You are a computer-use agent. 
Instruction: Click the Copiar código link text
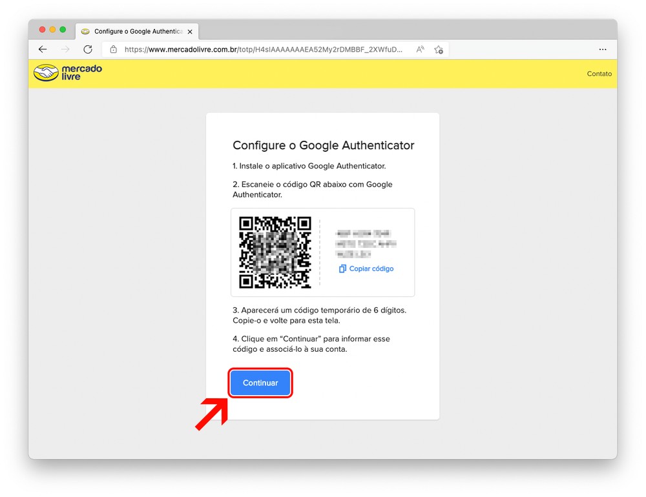click(371, 269)
